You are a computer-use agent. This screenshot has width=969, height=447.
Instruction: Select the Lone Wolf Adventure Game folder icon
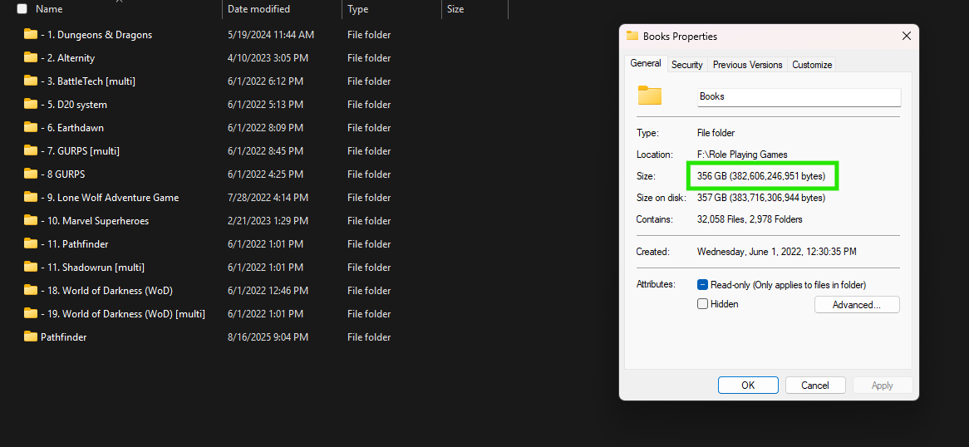click(x=31, y=197)
